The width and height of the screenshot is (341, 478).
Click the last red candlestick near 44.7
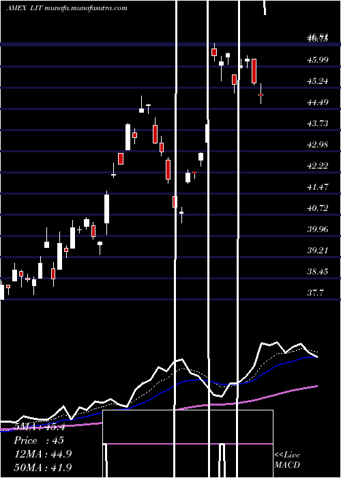pos(261,95)
